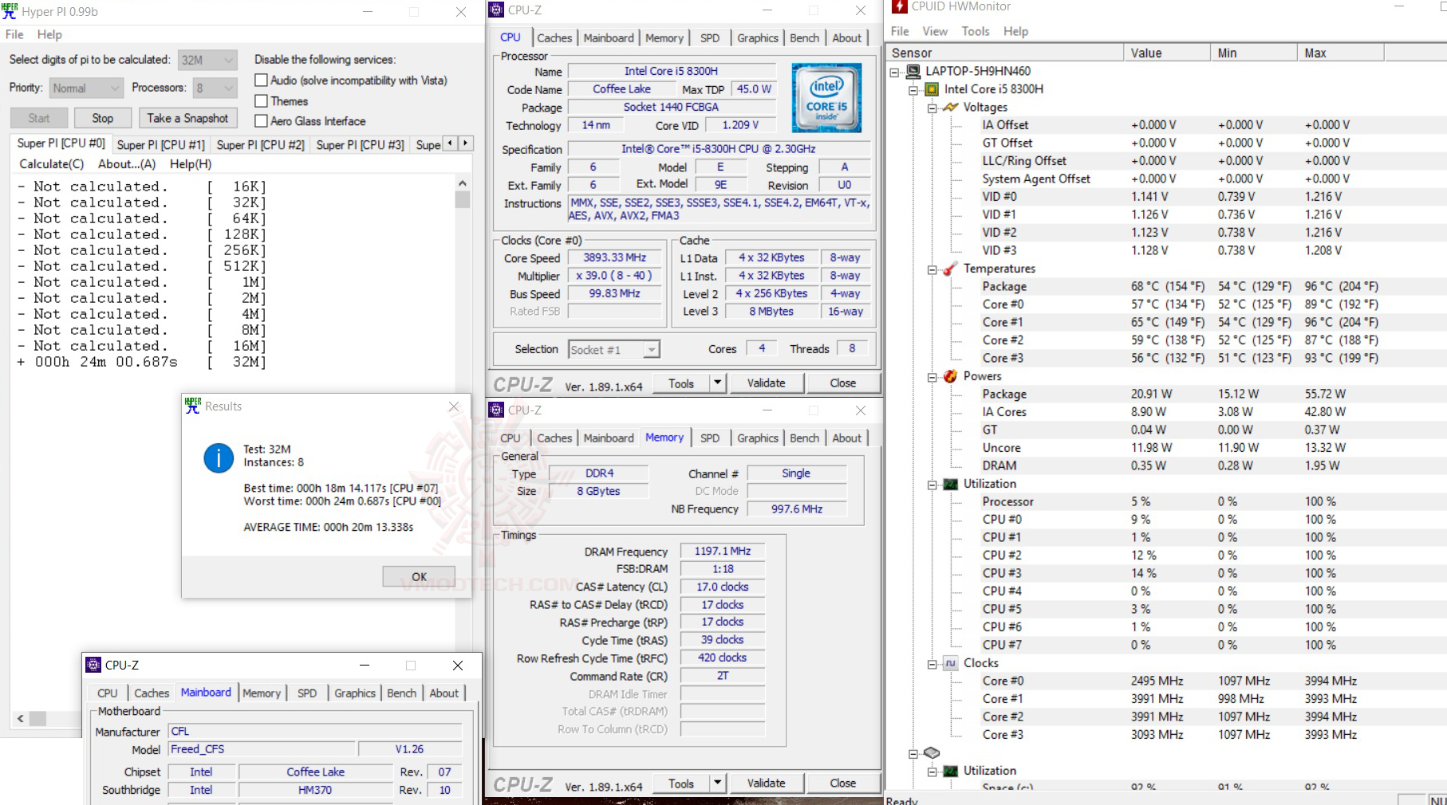The image size is (1447, 805).
Task: Collapse the Temperatures section
Action: point(932,269)
